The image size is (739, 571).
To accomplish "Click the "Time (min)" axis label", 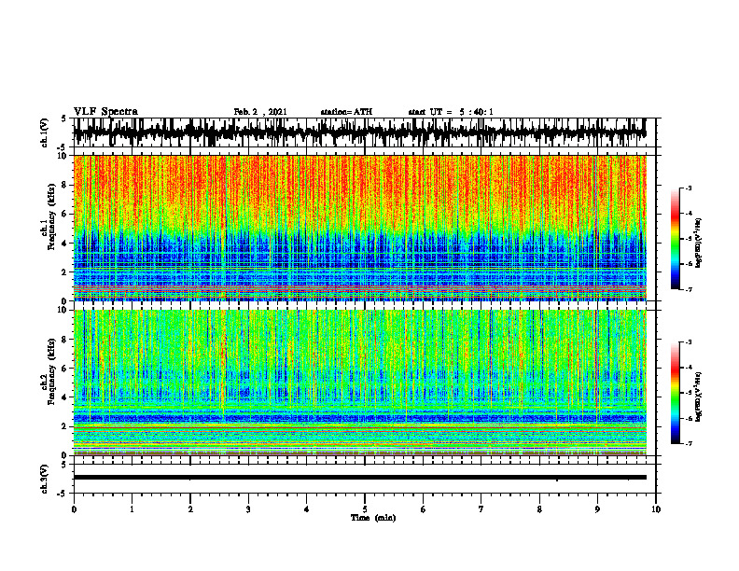I will click(x=373, y=518).
